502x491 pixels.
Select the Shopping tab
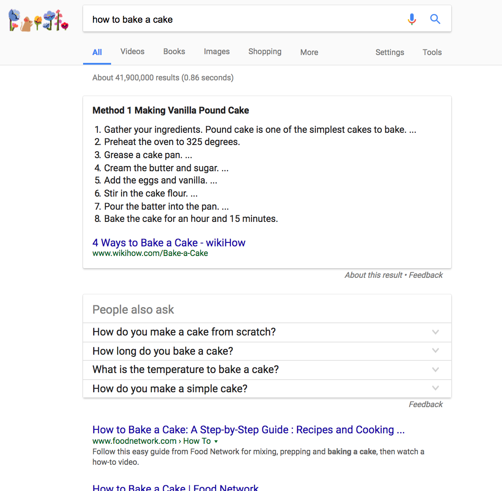click(265, 52)
